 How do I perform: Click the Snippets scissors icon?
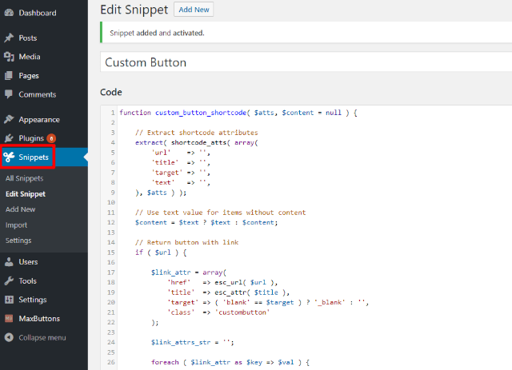point(9,157)
